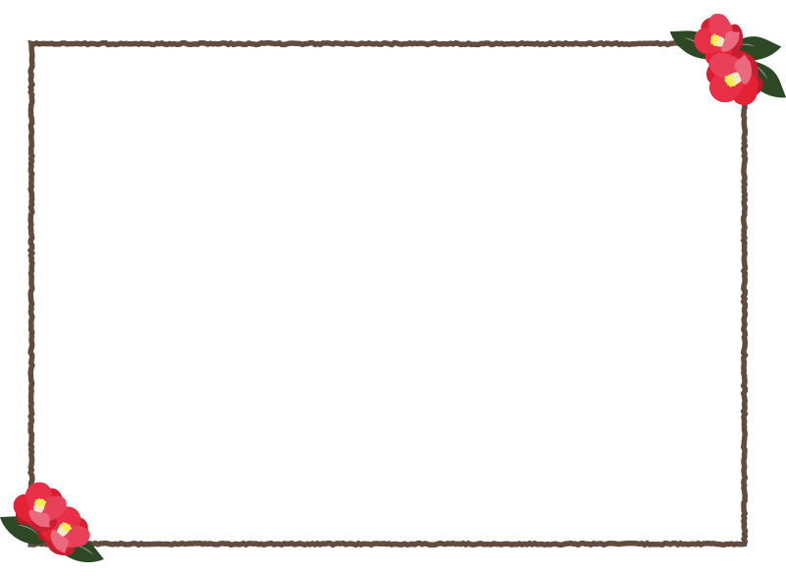Select the yellow stamen of top-right smaller camellia

coord(717,40)
